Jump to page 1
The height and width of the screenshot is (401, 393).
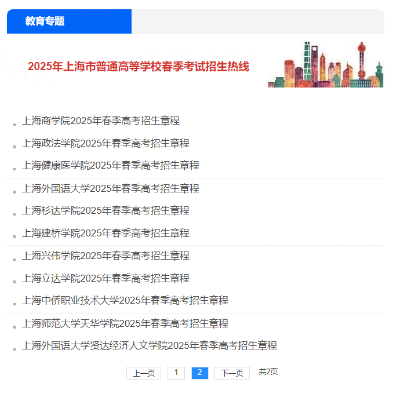click(176, 373)
